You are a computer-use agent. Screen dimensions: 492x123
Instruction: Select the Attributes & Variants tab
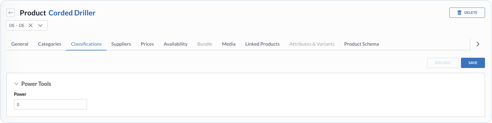tap(312, 44)
